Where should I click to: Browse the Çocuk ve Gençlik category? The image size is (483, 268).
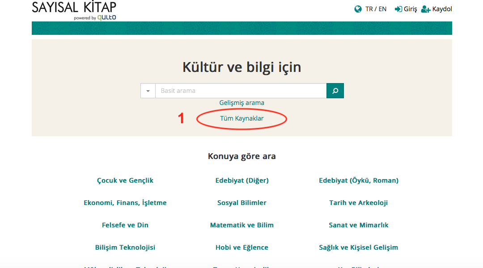point(125,180)
